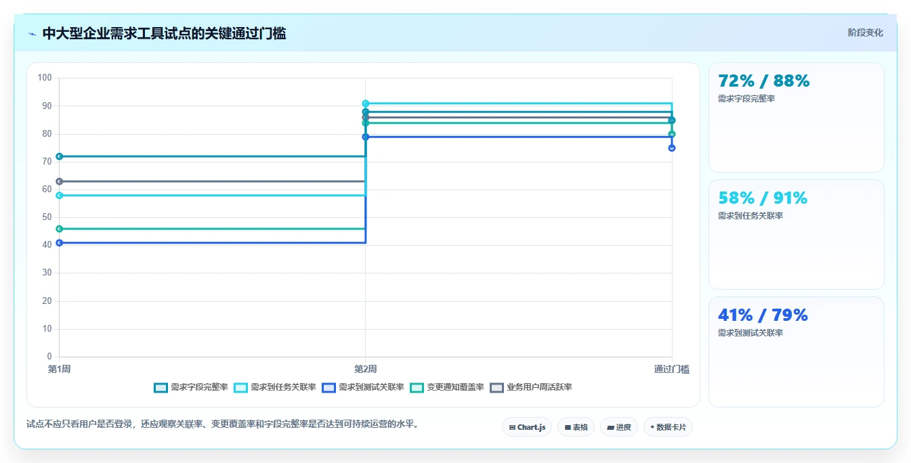Image resolution: width=911 pixels, height=463 pixels.
Task: Click the blue 第2周 data point at 79
Action: click(x=366, y=137)
